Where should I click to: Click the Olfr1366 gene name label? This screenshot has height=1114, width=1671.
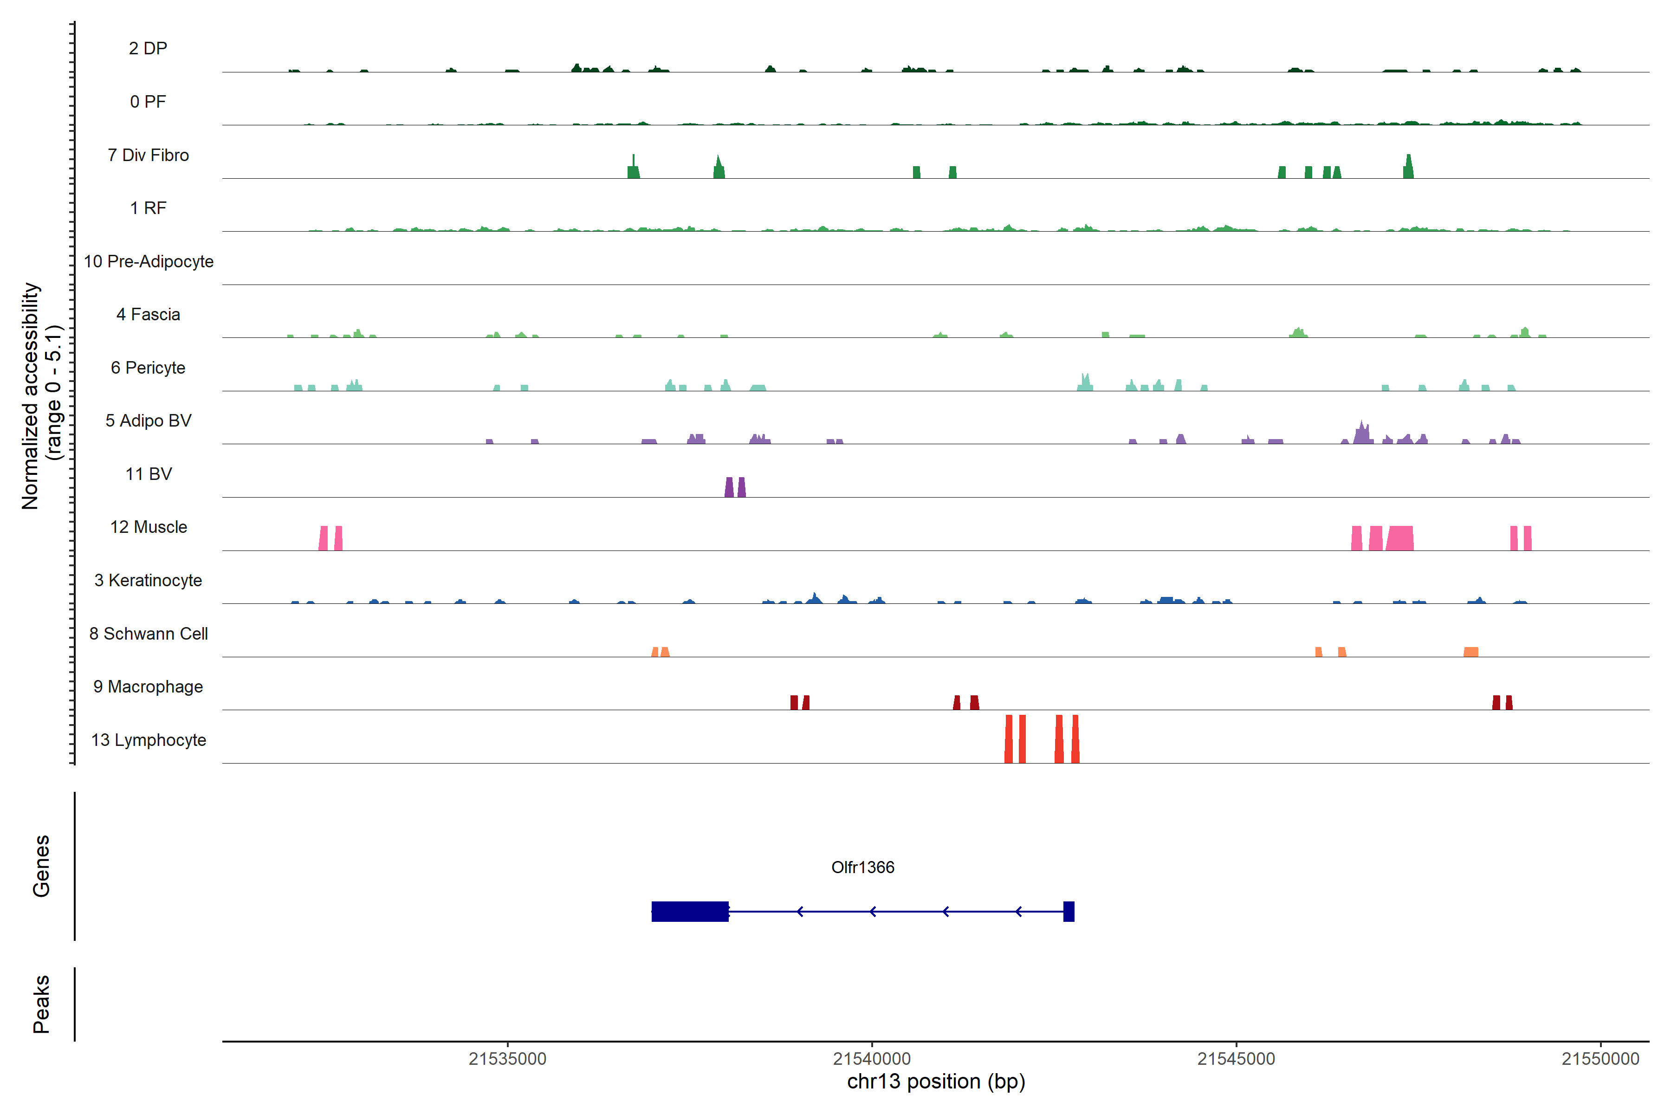tap(862, 868)
